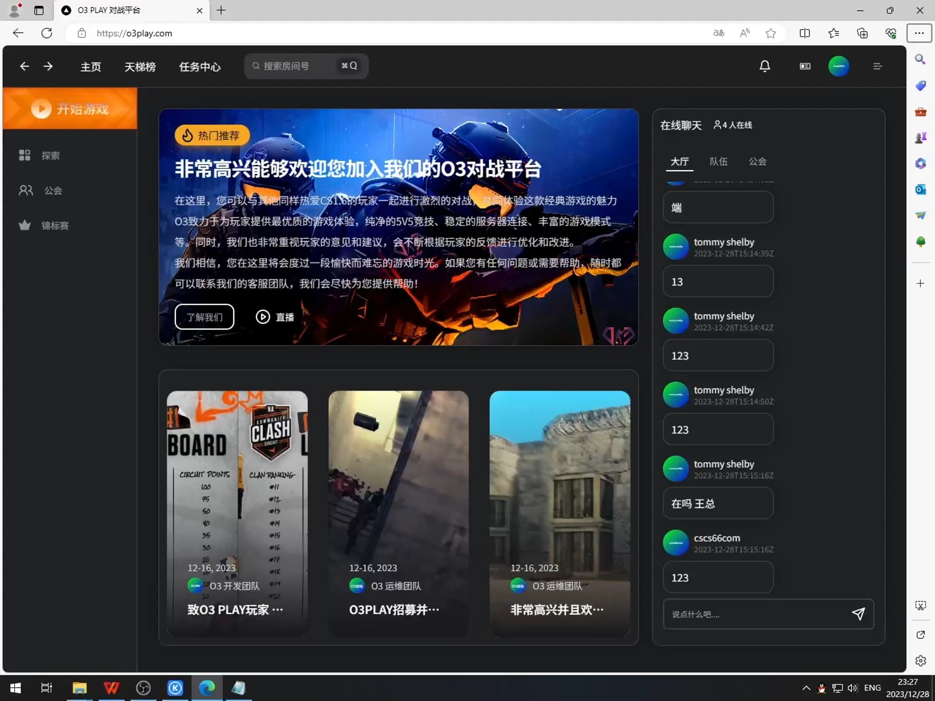Open the 致O3 PLAY玩家 news card
The image size is (935, 701).
click(237, 514)
